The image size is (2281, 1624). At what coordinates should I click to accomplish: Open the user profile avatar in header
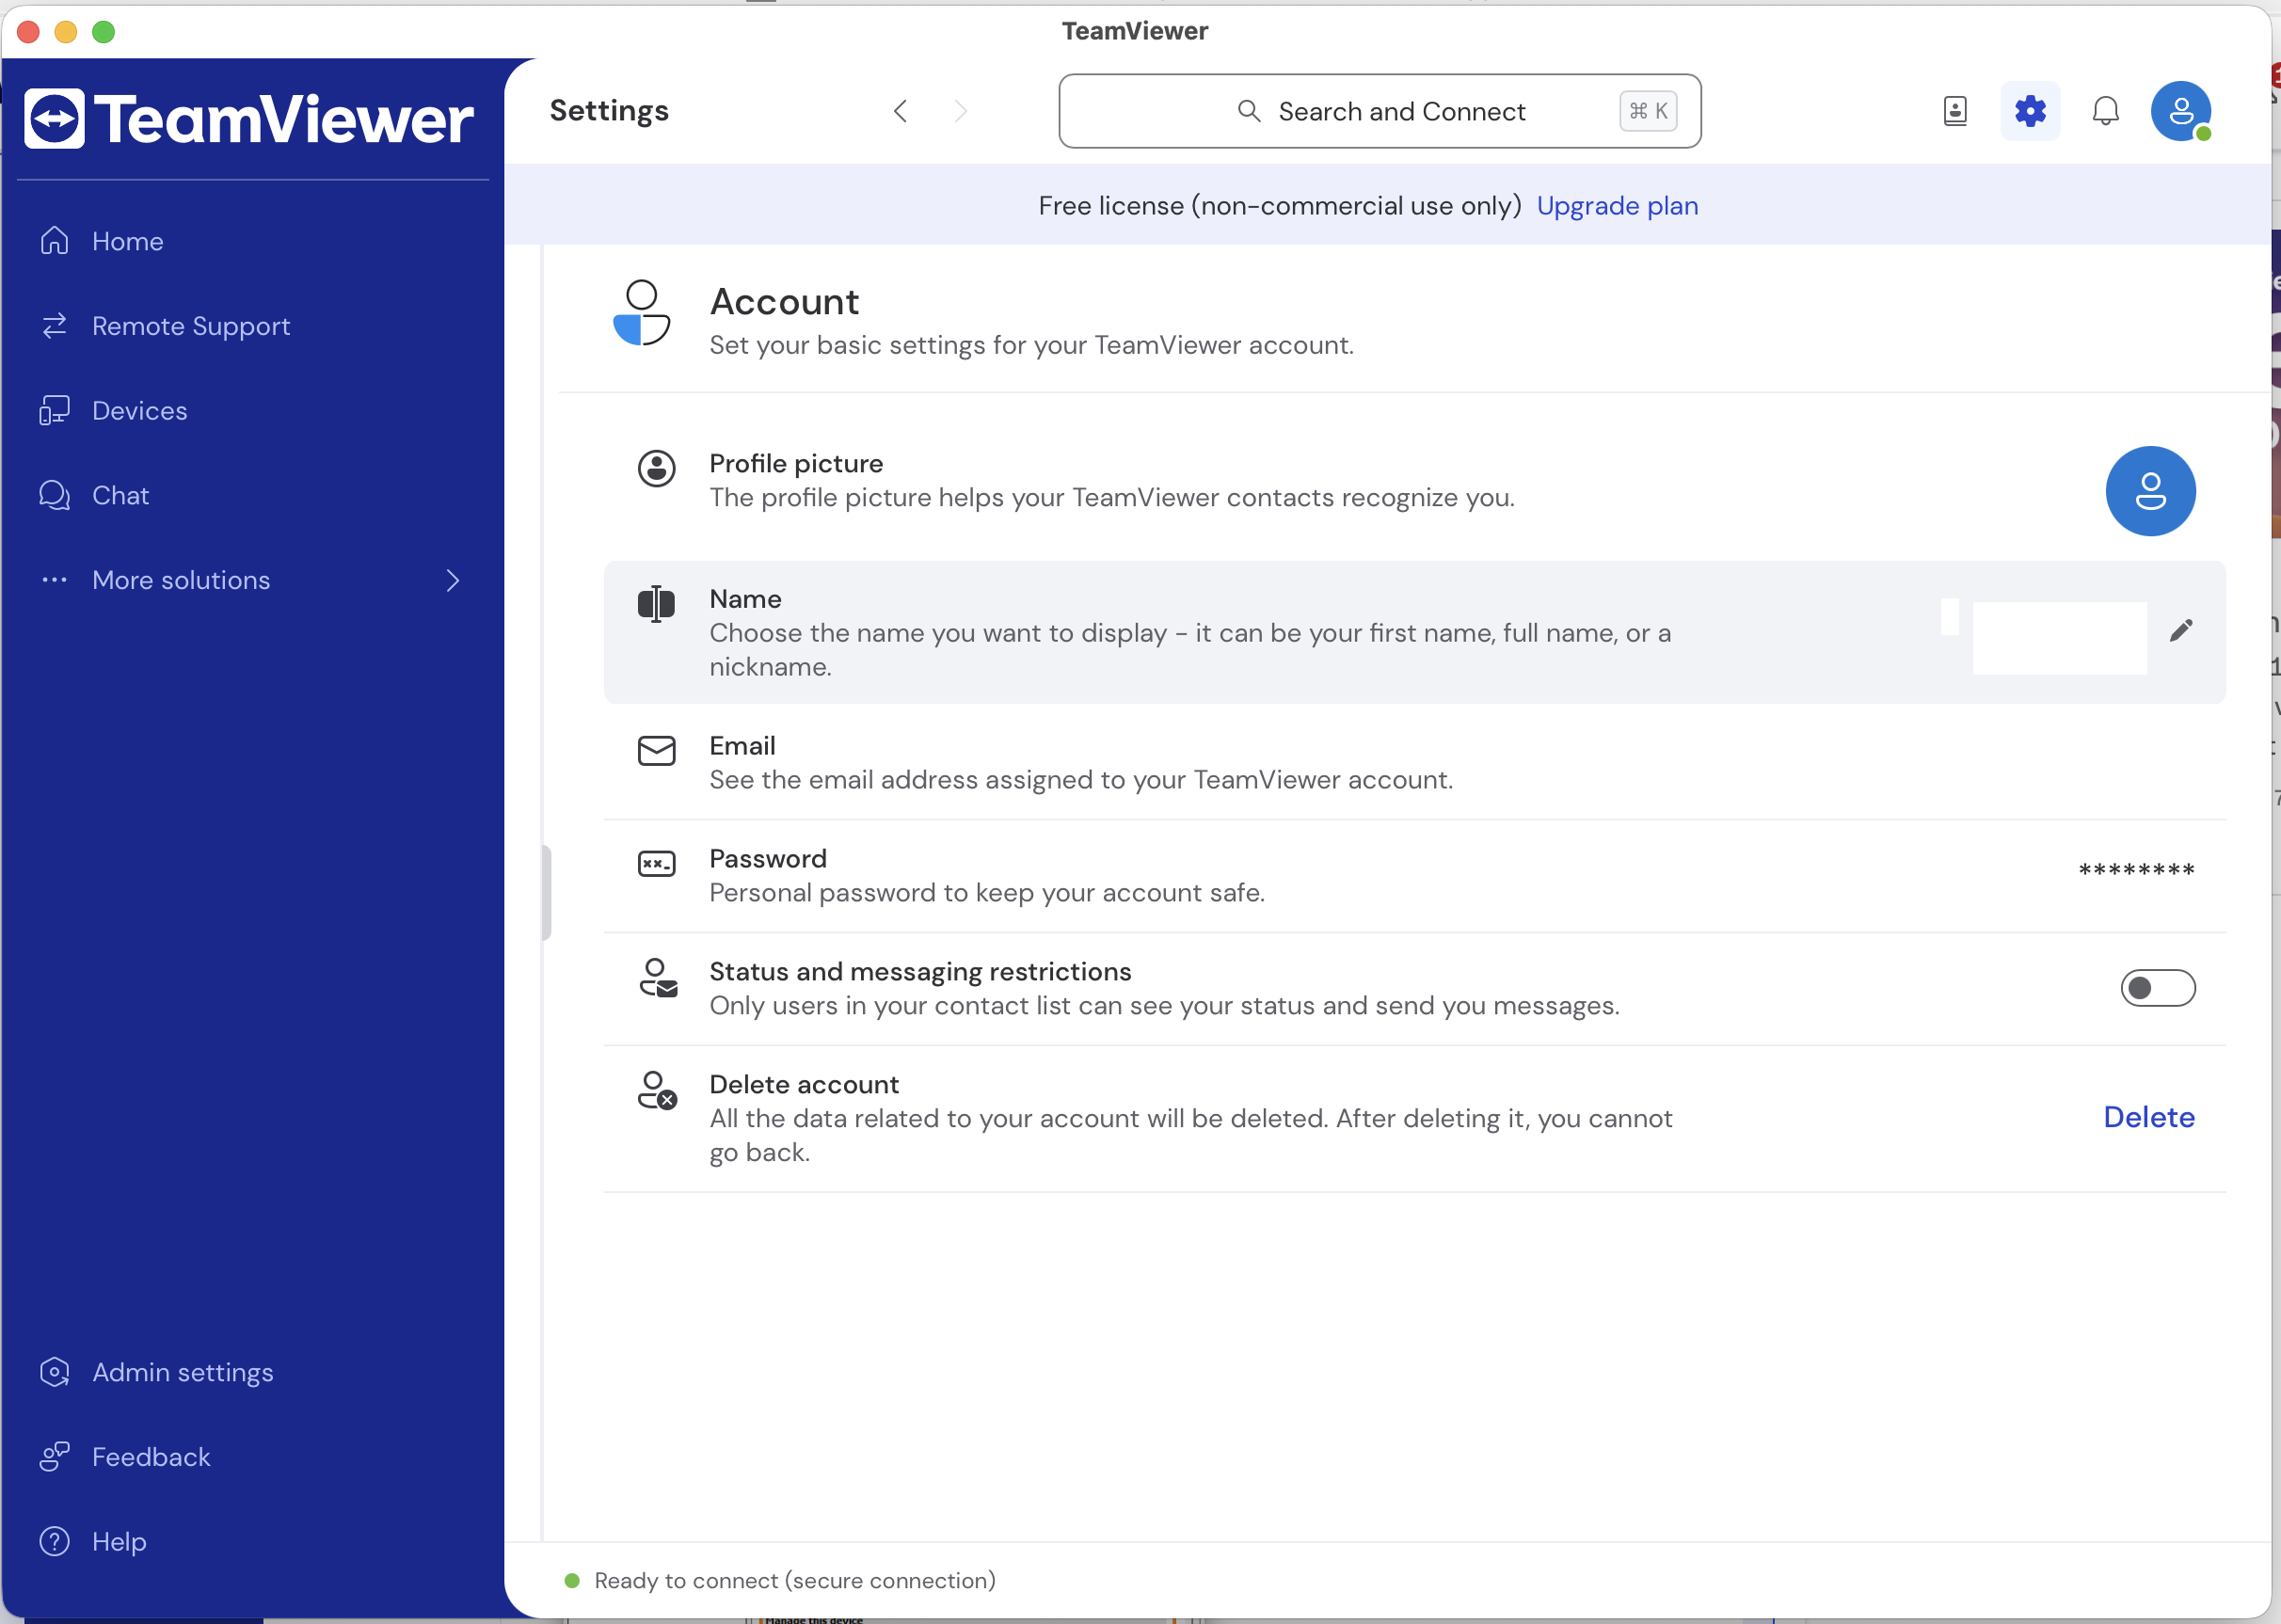tap(2181, 111)
